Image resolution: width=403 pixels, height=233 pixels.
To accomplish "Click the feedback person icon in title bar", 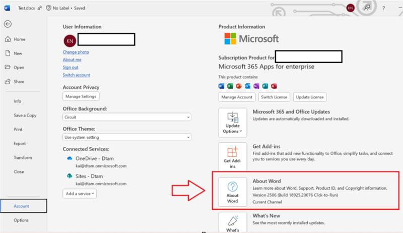I will [367, 8].
